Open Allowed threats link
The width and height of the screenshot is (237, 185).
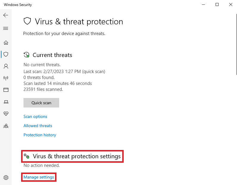pyautogui.click(x=38, y=126)
